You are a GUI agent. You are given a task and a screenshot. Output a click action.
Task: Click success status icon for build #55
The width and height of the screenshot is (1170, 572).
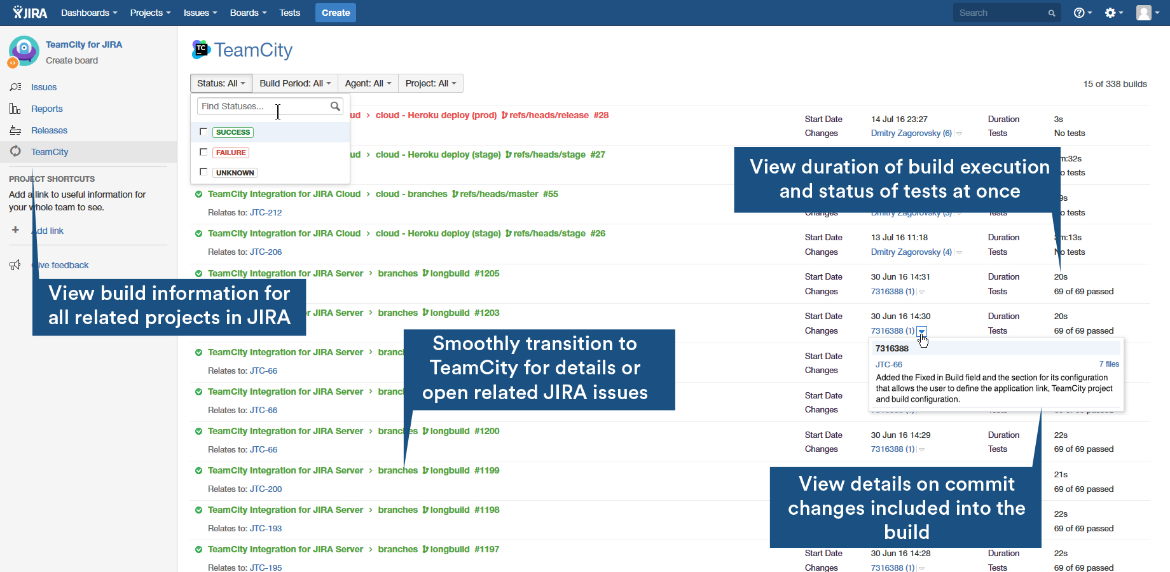[x=198, y=194]
